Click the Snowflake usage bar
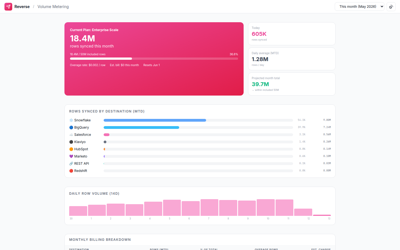 click(198, 120)
